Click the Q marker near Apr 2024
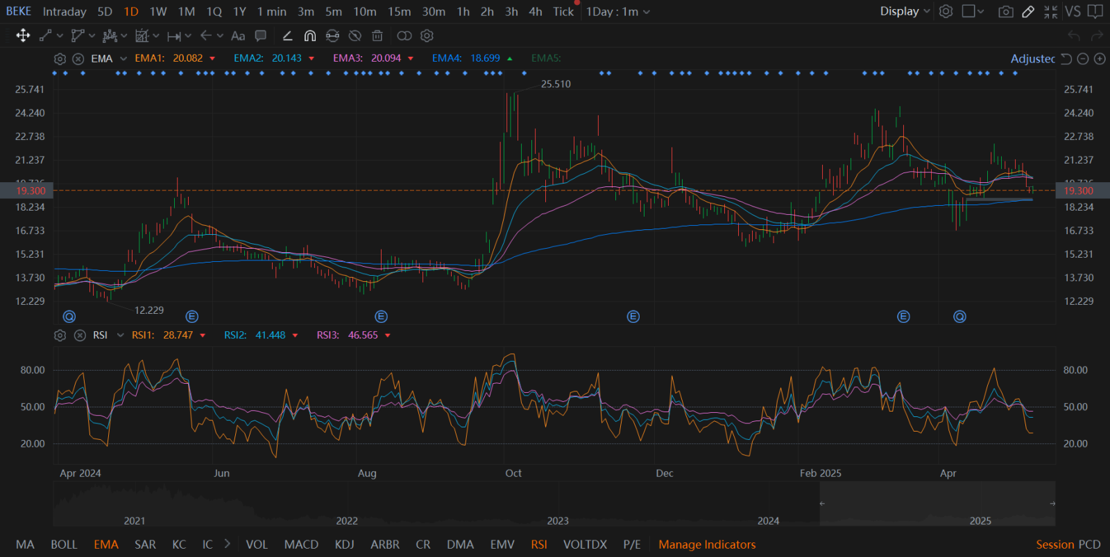 point(69,317)
